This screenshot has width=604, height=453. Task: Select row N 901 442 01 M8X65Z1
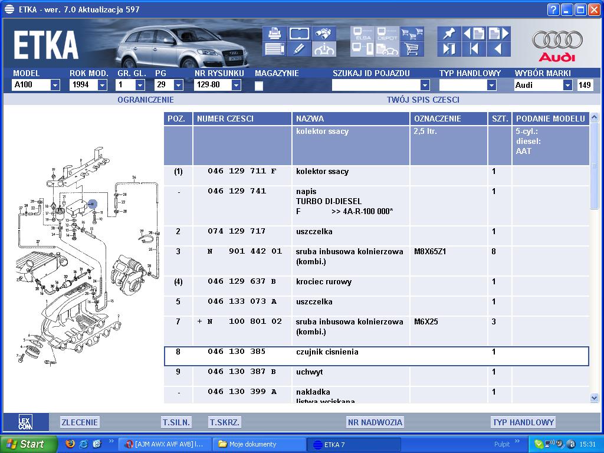(x=376, y=261)
